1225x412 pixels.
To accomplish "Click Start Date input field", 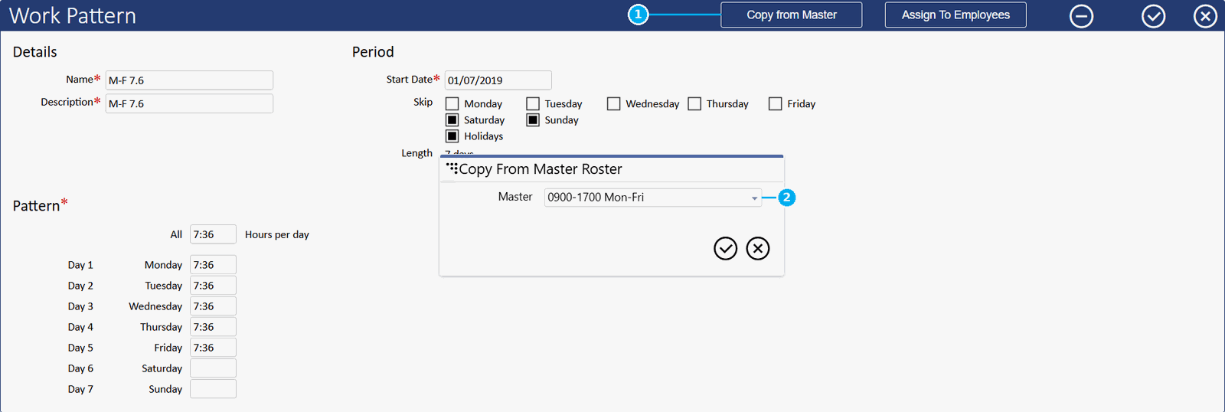I will (498, 80).
